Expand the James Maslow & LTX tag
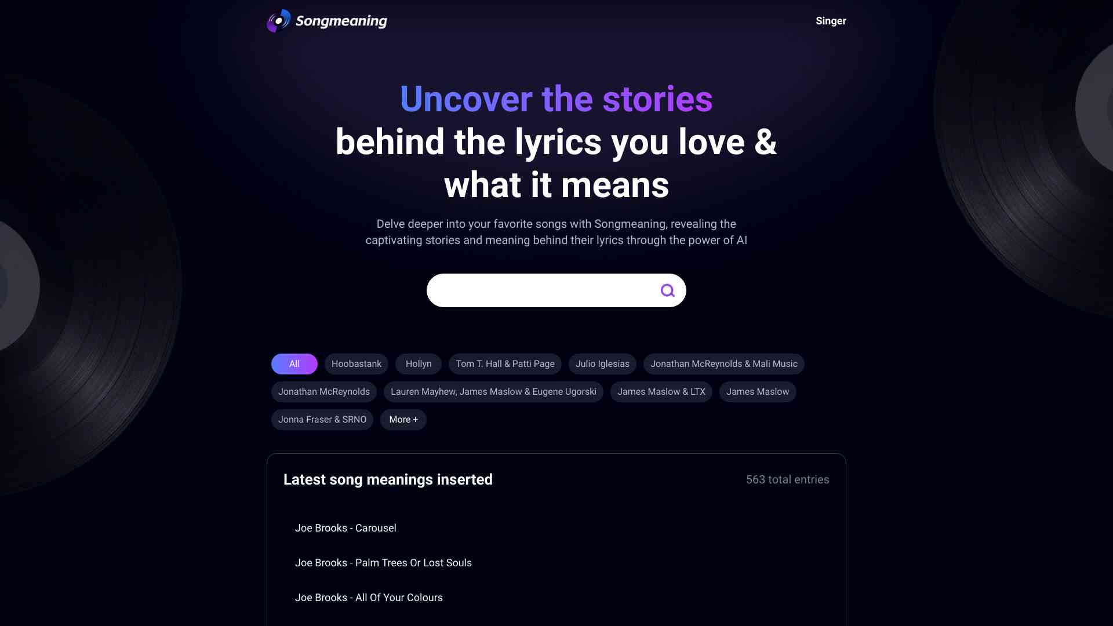This screenshot has height=626, width=1113. (660, 391)
